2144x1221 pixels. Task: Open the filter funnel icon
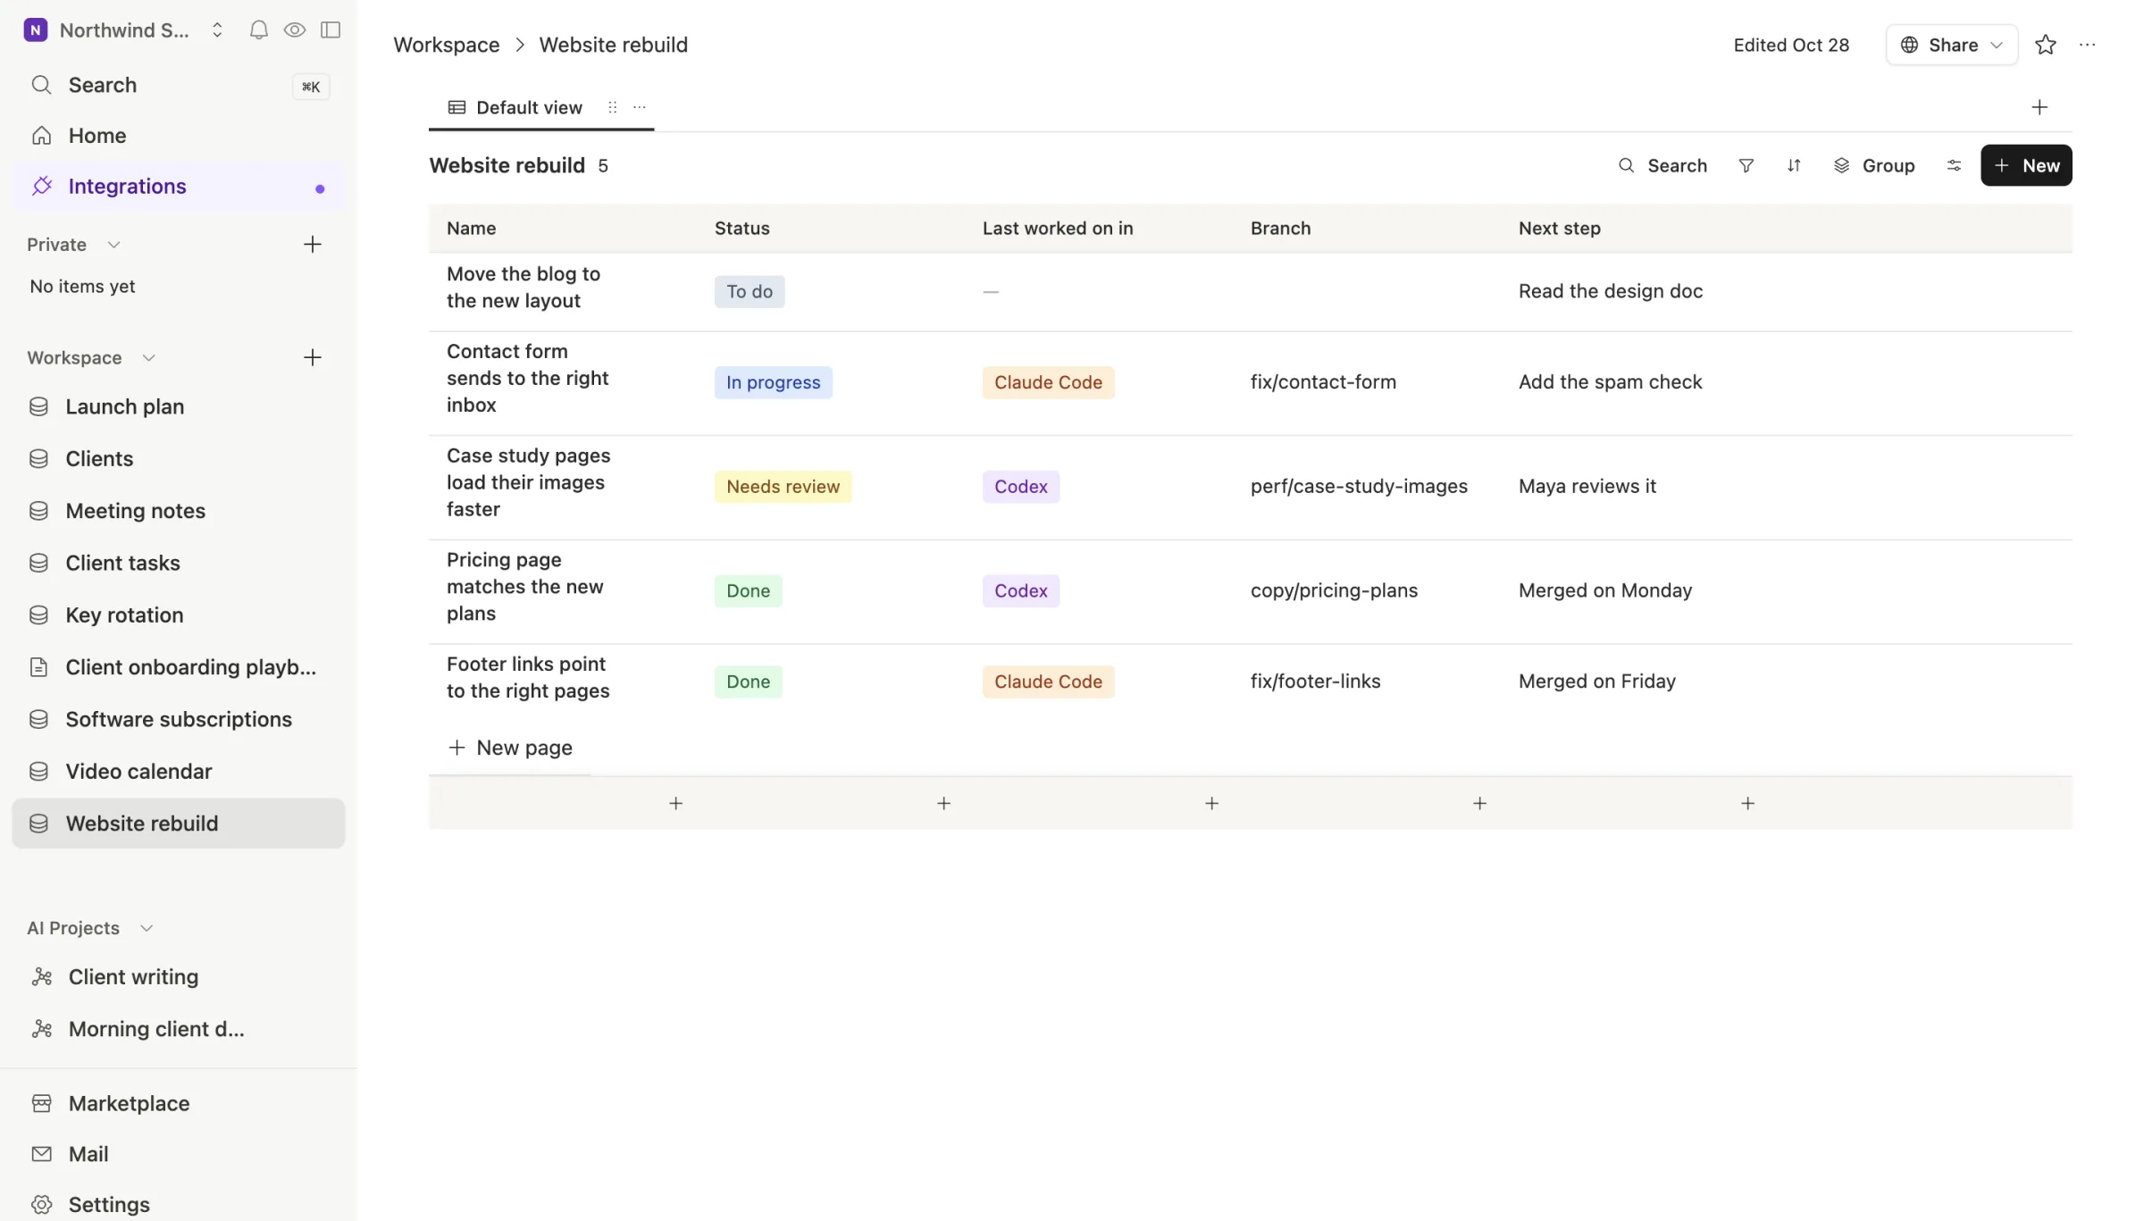point(1746,166)
